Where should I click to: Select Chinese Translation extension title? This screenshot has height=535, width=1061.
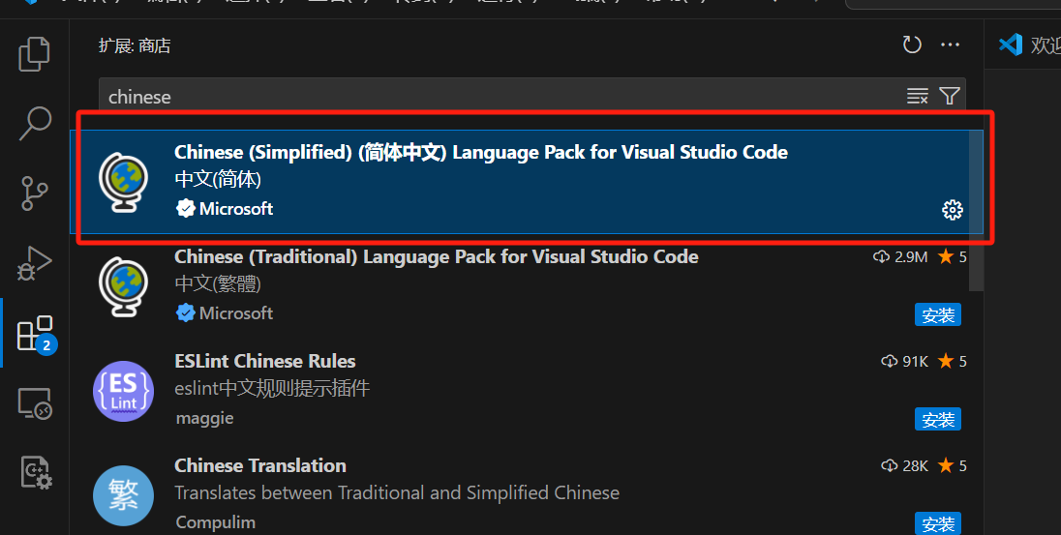tap(259, 465)
